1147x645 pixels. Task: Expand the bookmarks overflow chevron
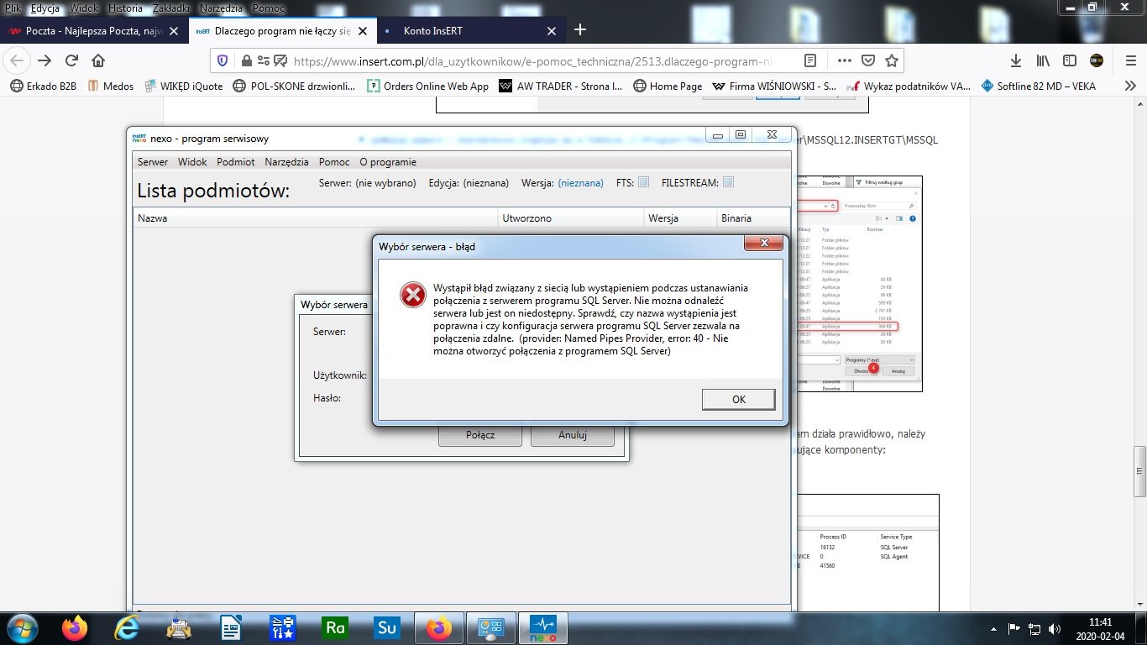click(x=1131, y=85)
